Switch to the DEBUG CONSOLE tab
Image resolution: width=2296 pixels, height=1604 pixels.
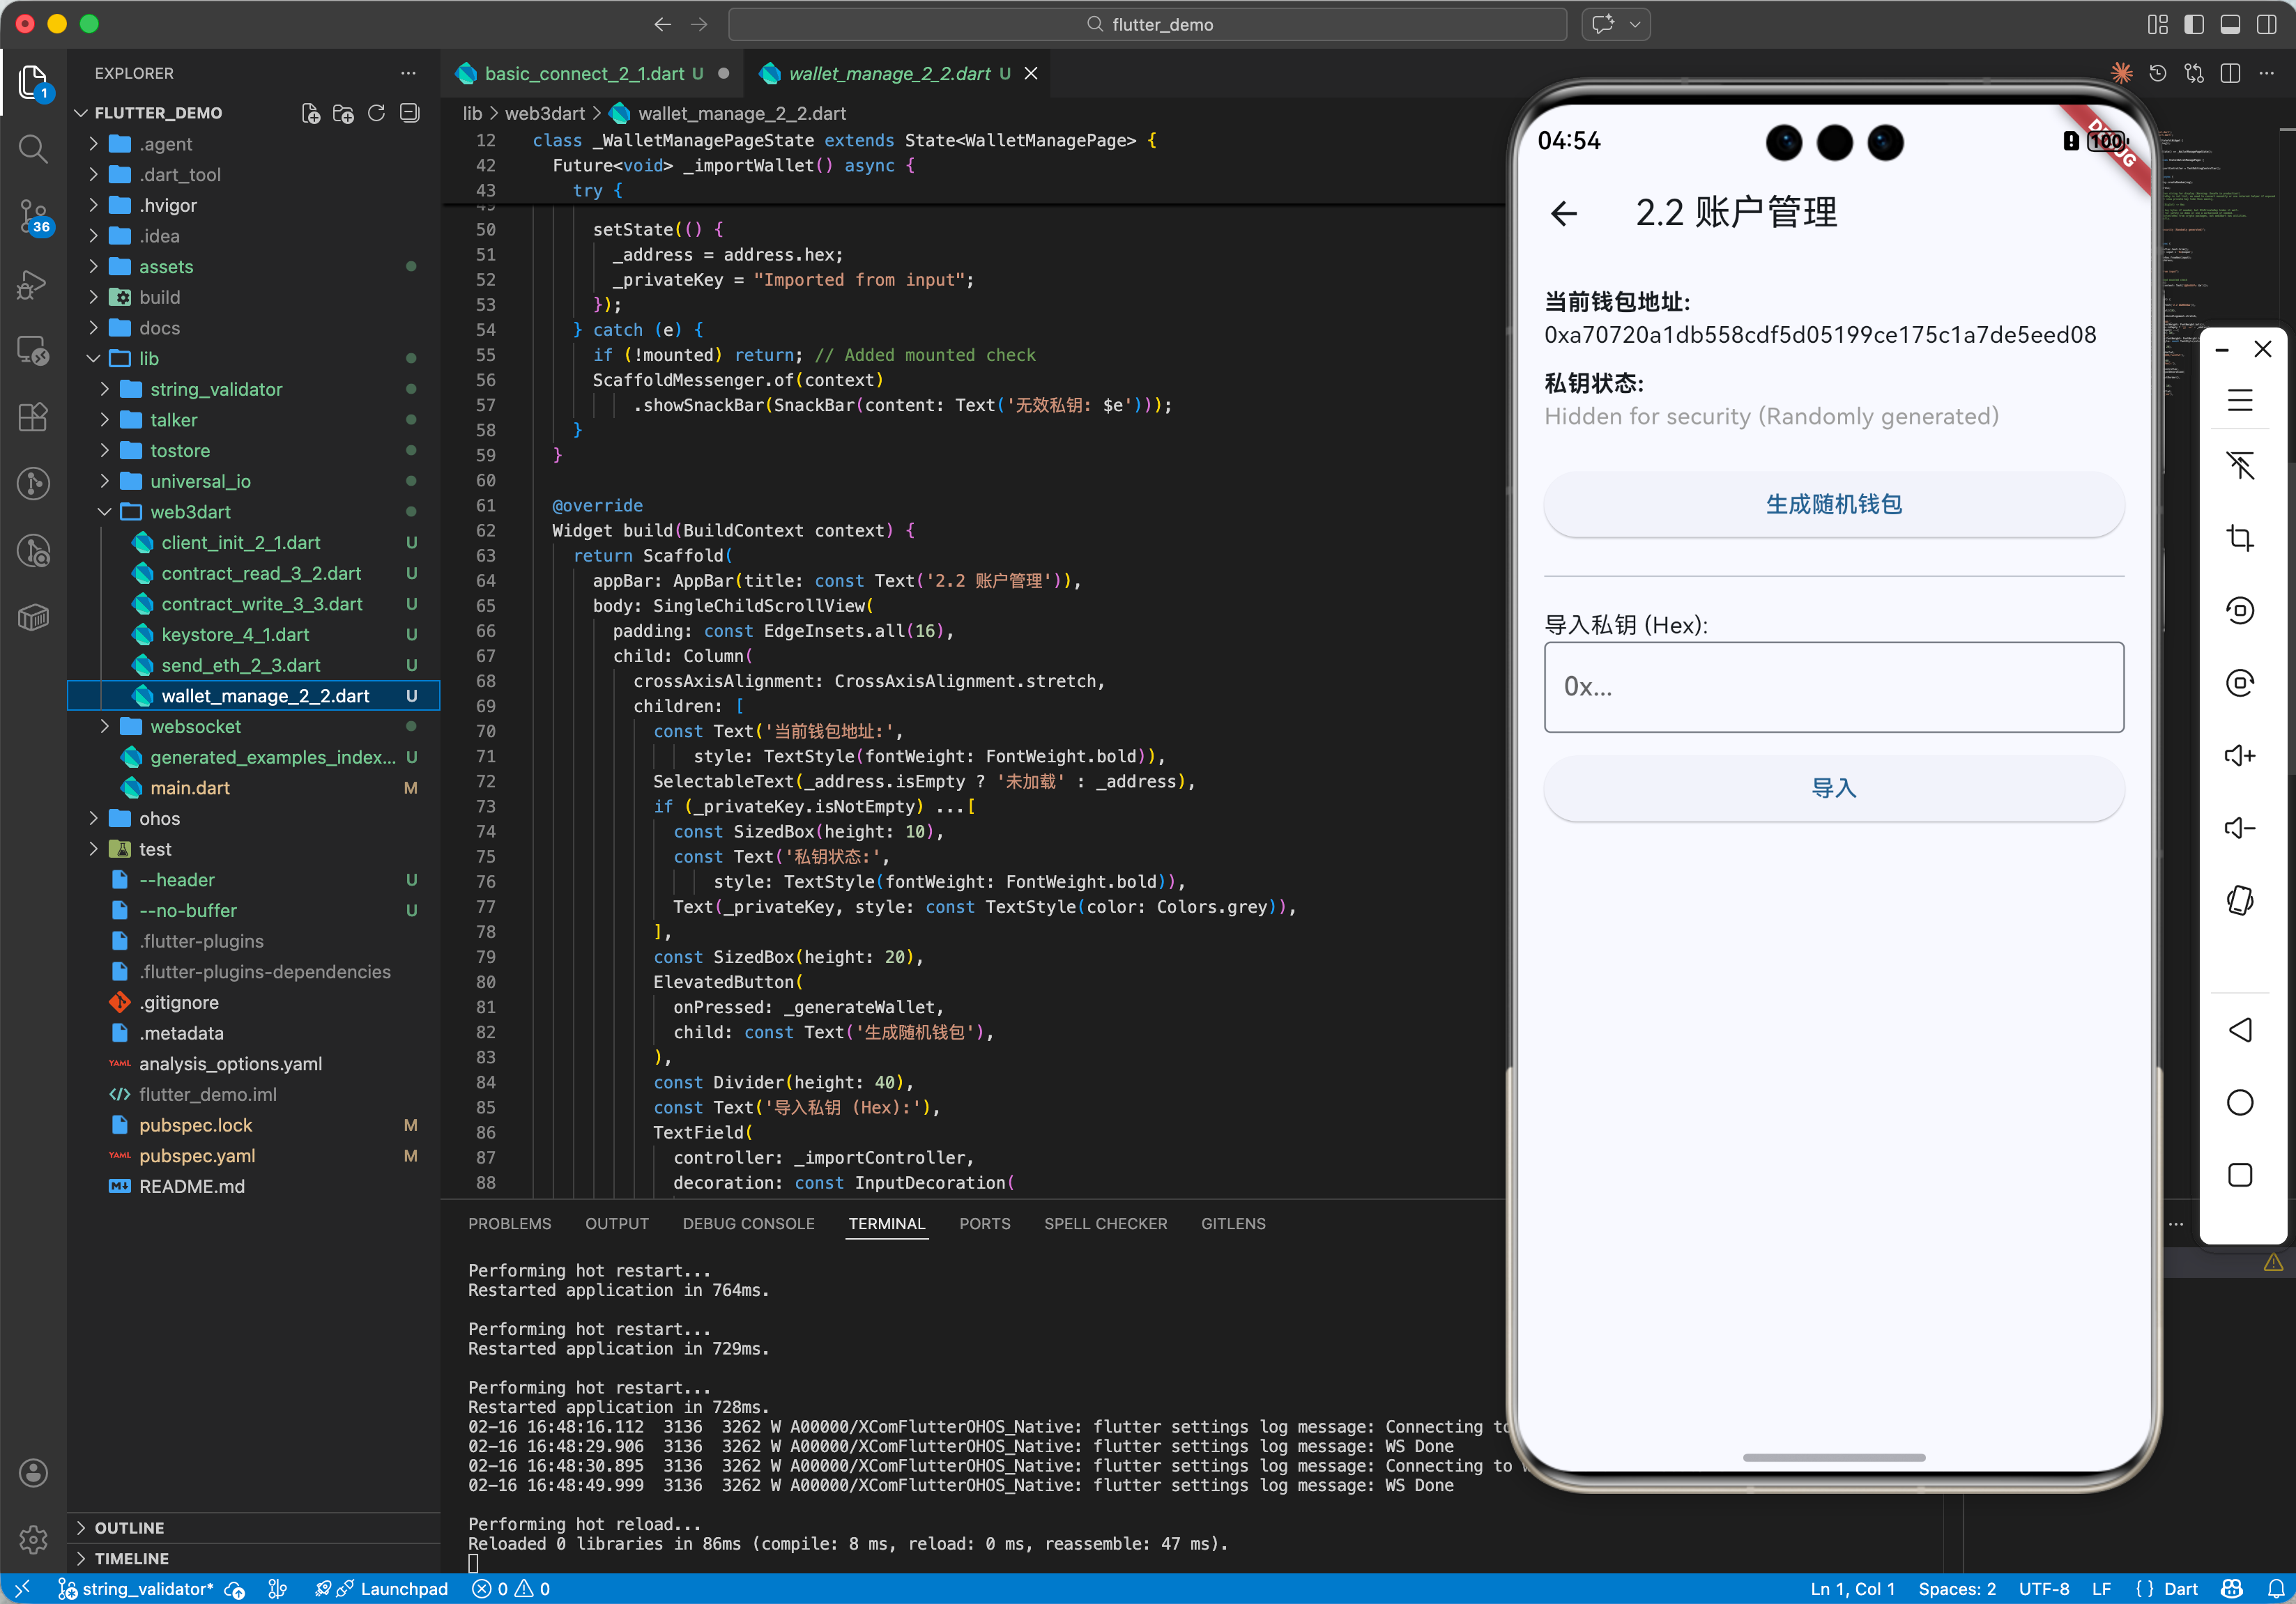tap(748, 1224)
